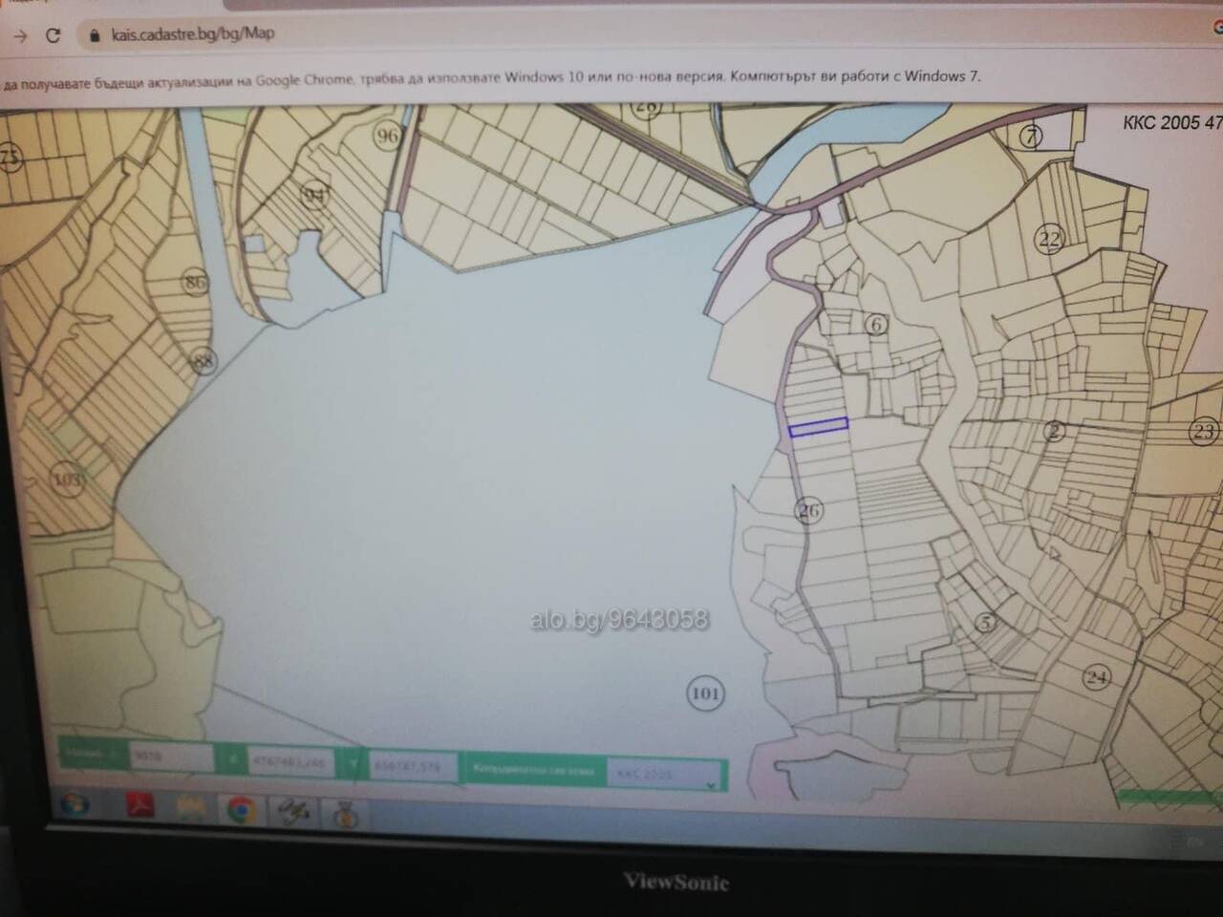Reload the cadastre page
1223x917 pixels.
point(53,35)
